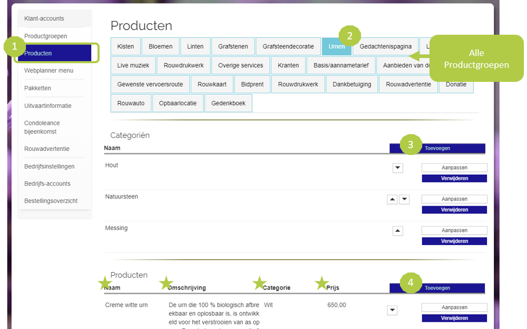Screen dimensions: 527x329
Task: Click Toevoegen to add a category
Action: click(437, 148)
